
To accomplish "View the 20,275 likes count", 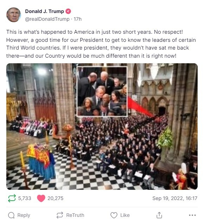I will 55,198.
